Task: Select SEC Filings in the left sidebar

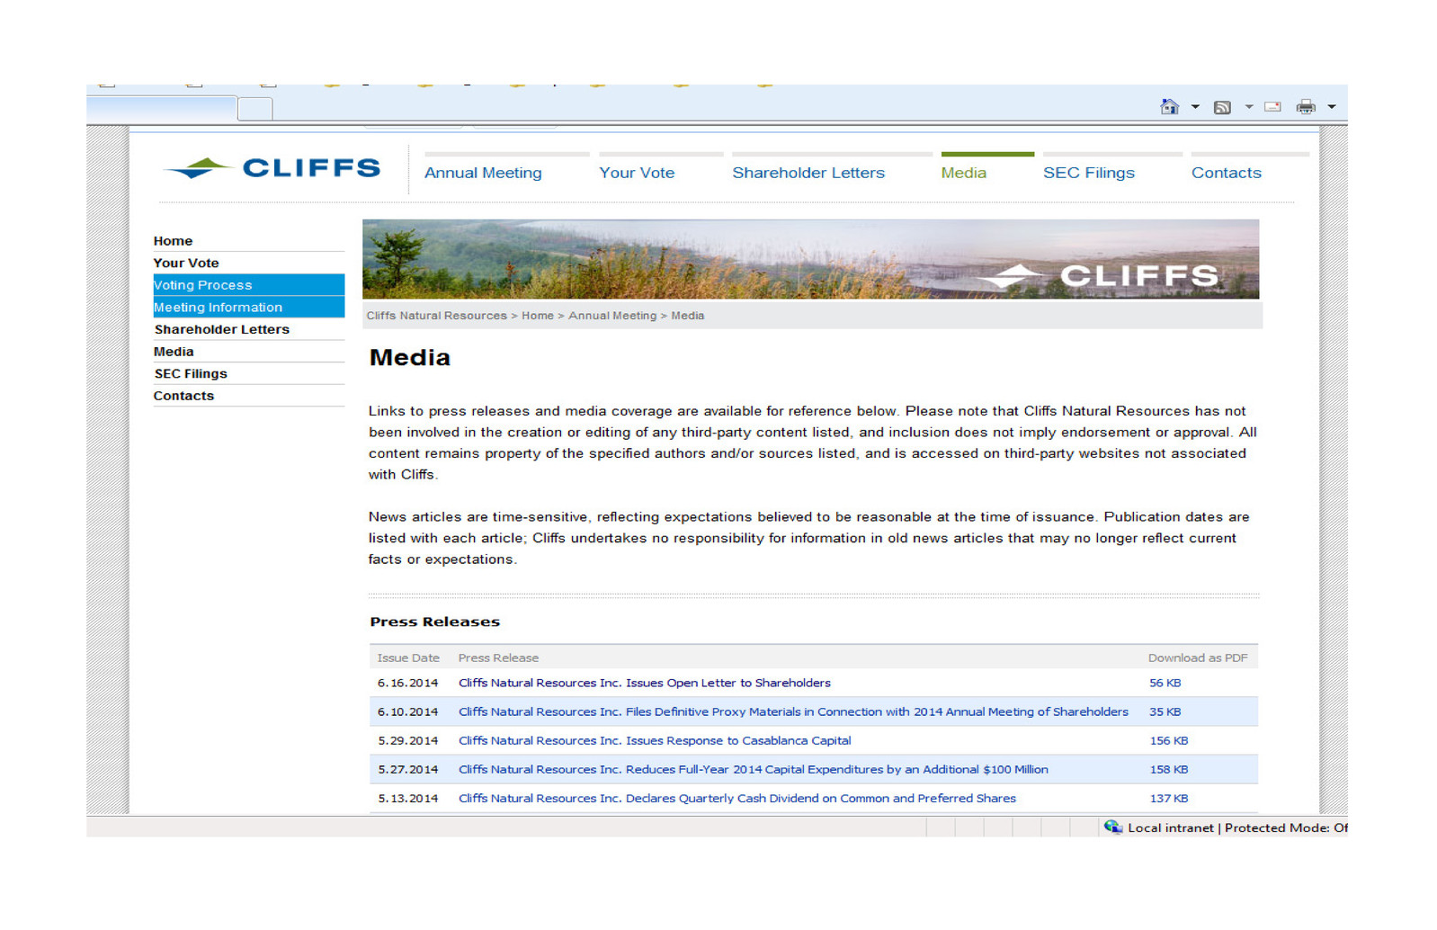Action: (191, 373)
